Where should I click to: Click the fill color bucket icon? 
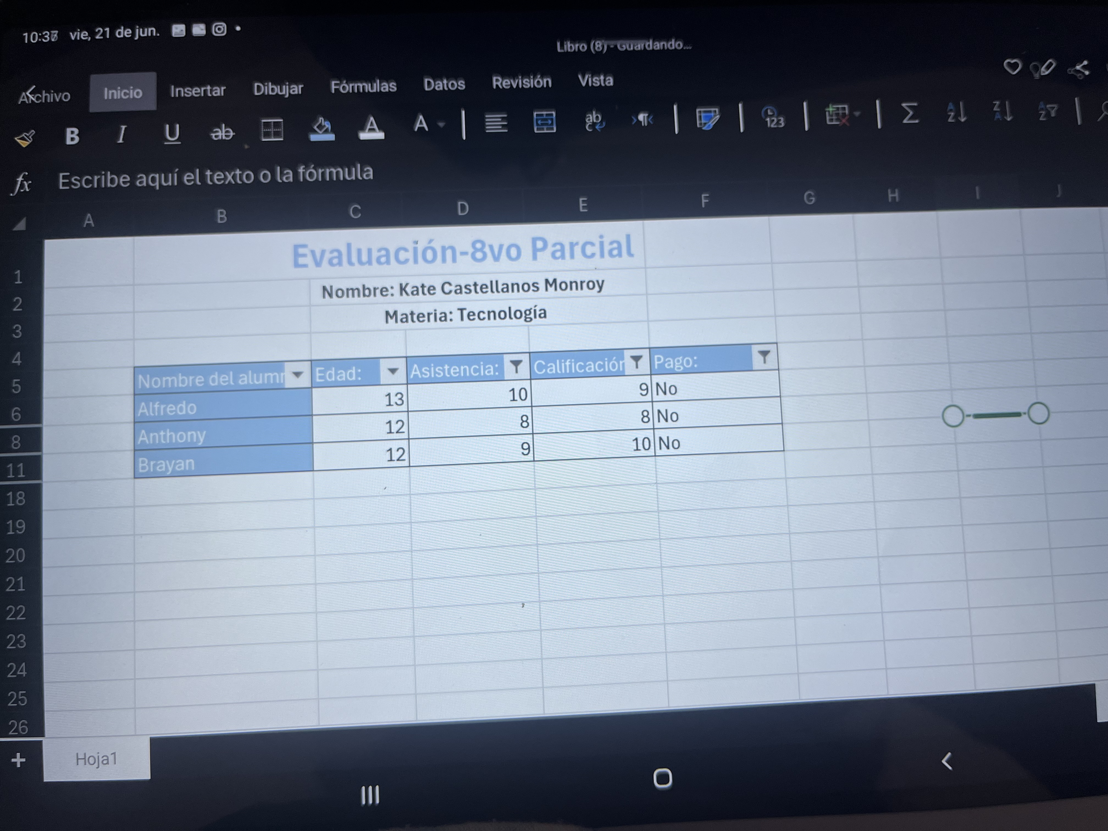pyautogui.click(x=322, y=129)
